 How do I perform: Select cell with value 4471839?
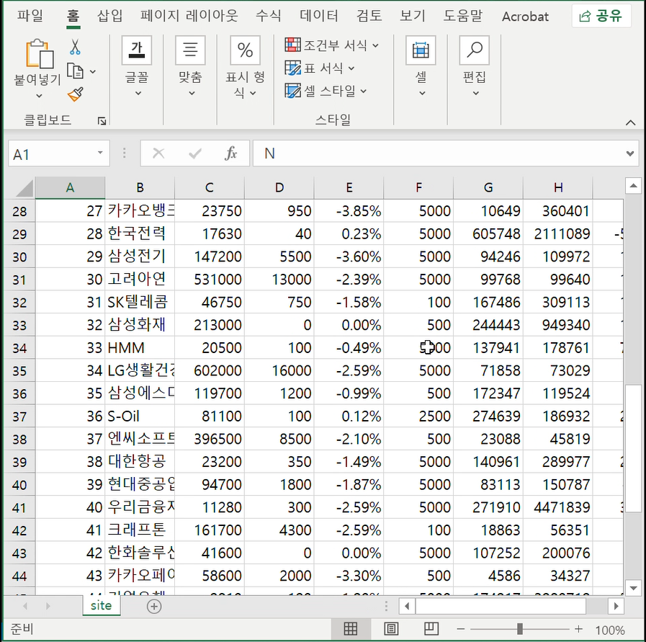(x=558, y=507)
